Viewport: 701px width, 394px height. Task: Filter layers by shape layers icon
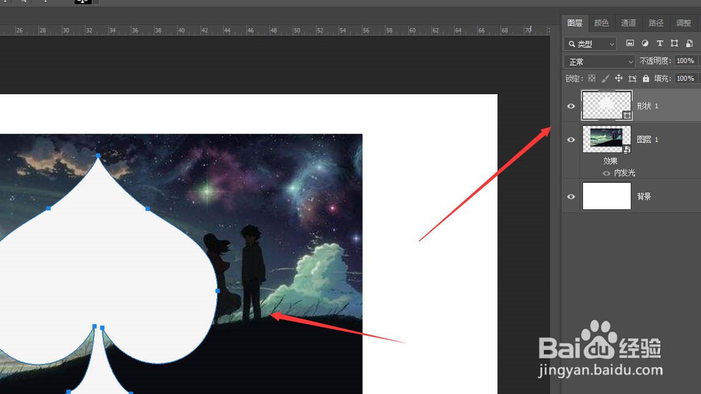tap(675, 43)
